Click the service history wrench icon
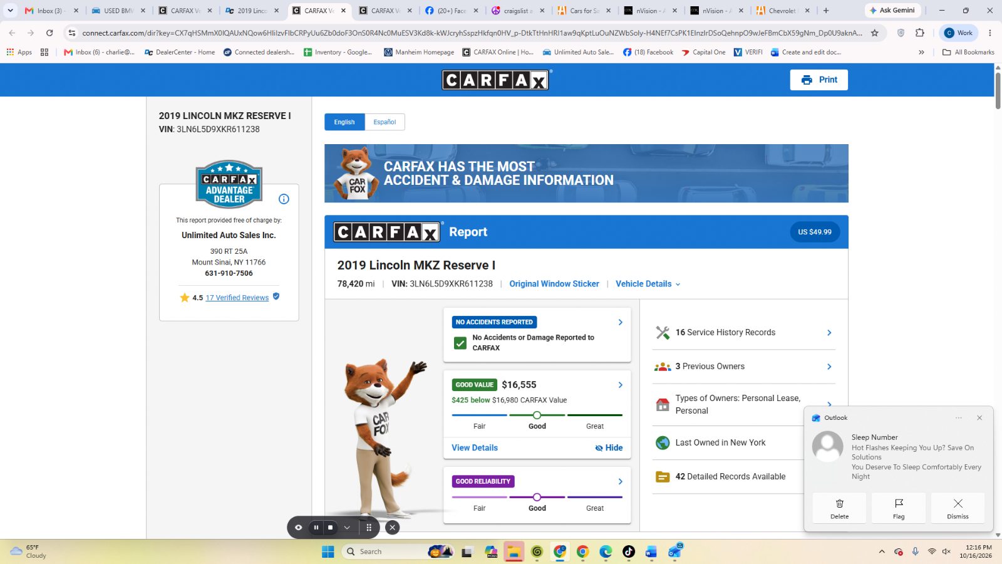 pyautogui.click(x=663, y=333)
